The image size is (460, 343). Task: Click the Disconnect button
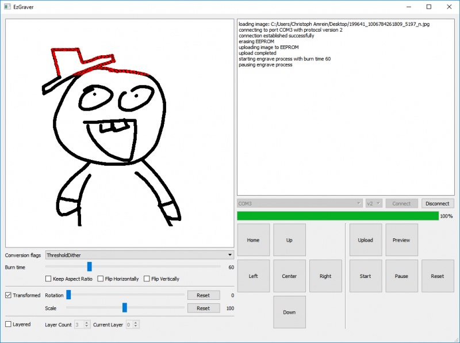438,203
